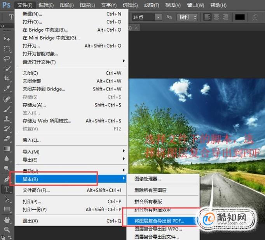Close the open document tab

coord(136,27)
